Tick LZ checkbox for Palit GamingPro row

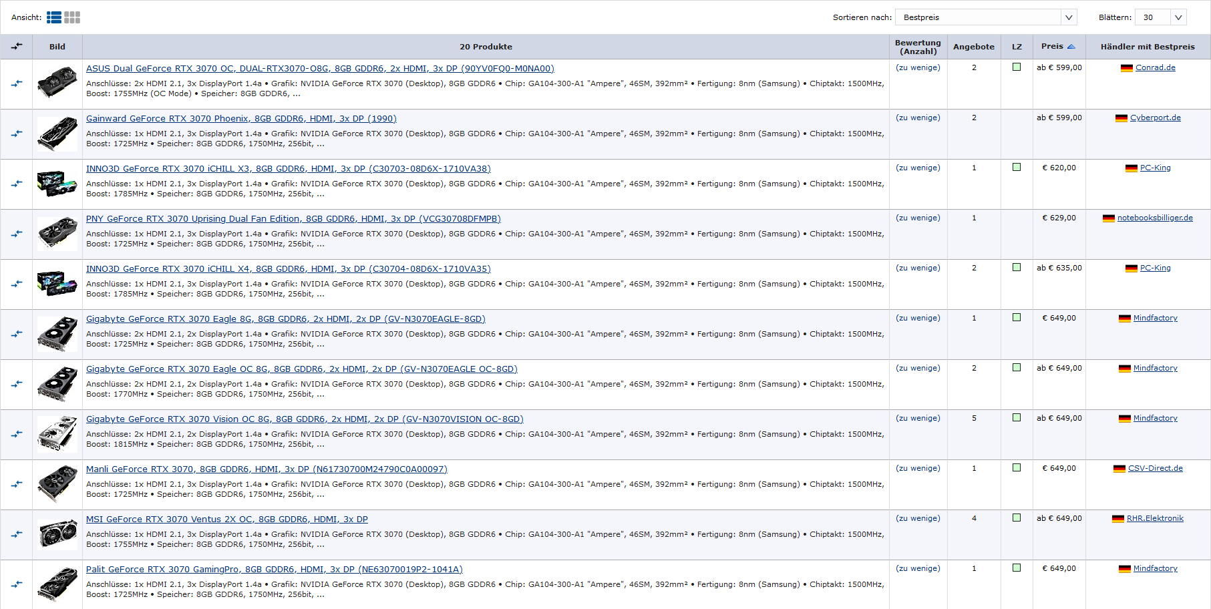[1017, 568]
